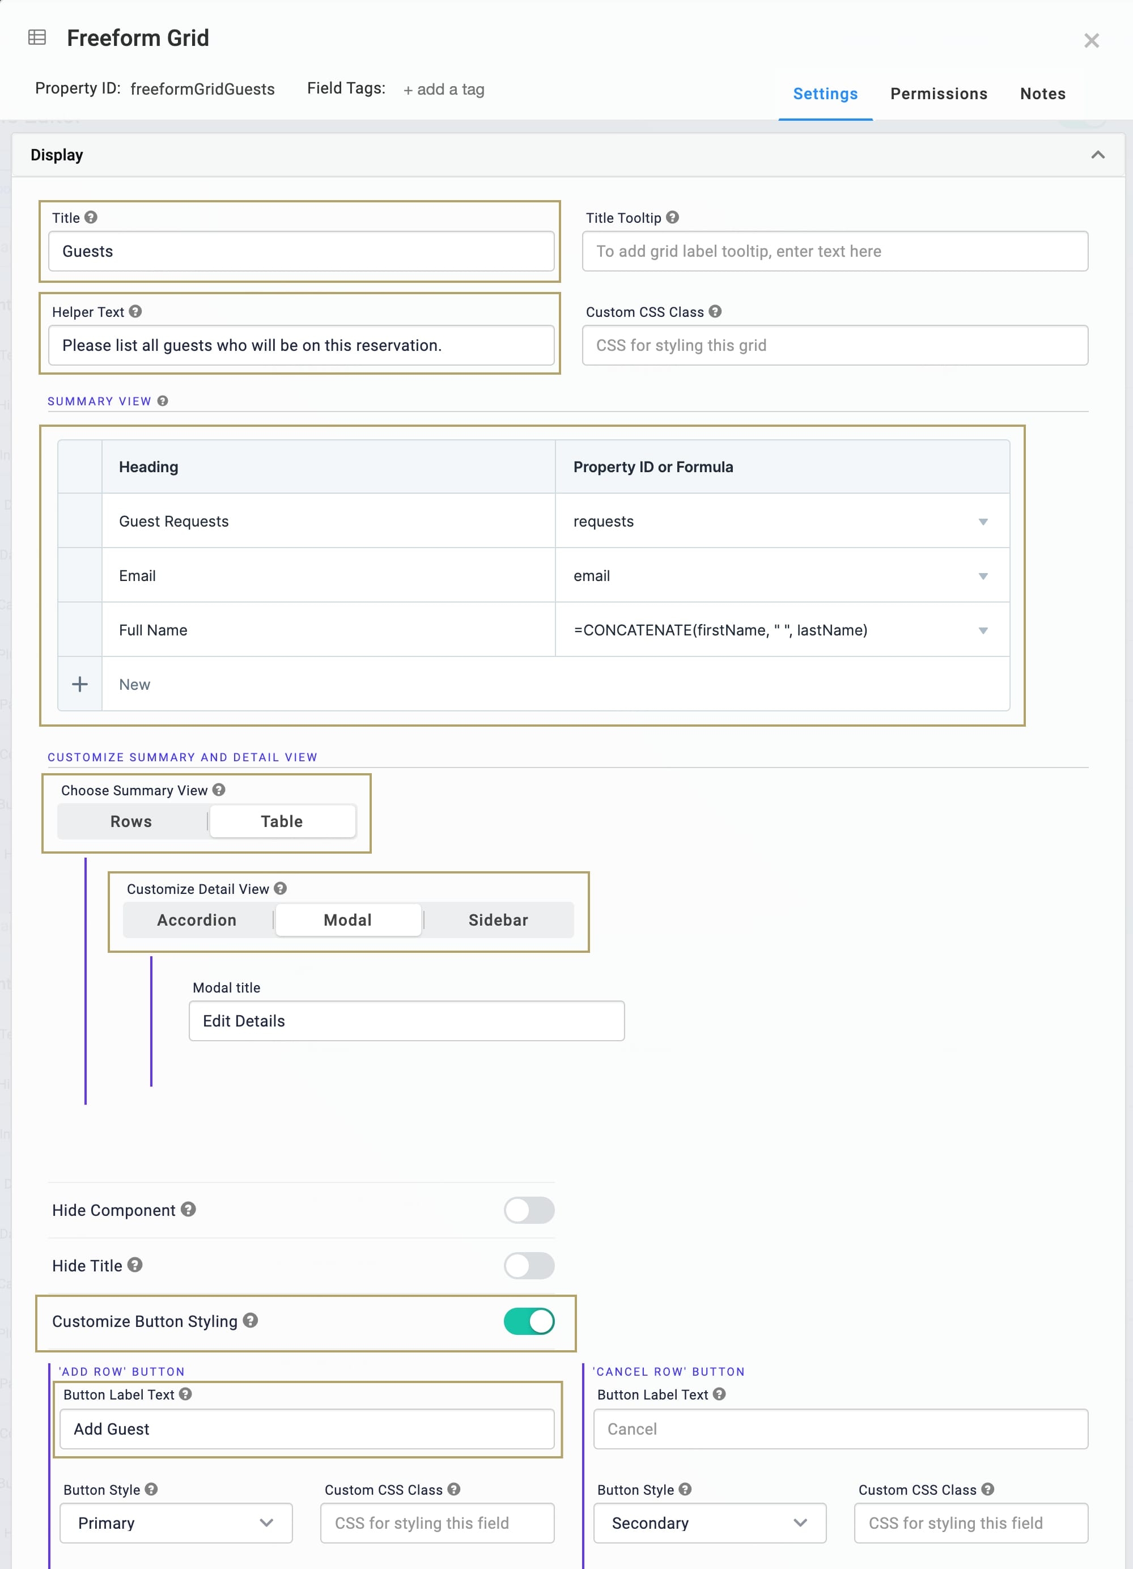Open dropdown arrow for requests property
The width and height of the screenshot is (1133, 1569).
[x=983, y=521]
